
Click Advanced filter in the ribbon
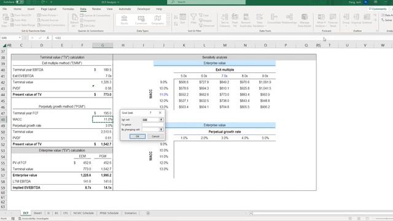(207, 26)
